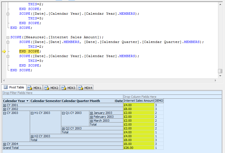Click the CY 2002 £8.00 cell
Image resolution: width=225 pixels, height=153 pixels.
139,109
